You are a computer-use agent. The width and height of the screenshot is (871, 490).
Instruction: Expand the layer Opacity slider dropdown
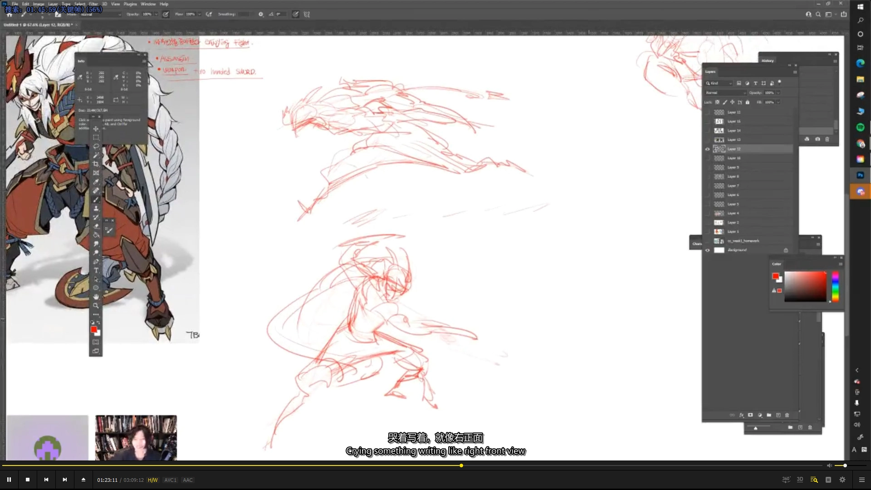click(778, 93)
